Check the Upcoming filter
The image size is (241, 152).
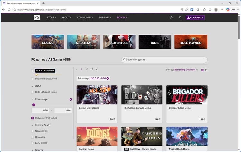[x=32, y=137]
